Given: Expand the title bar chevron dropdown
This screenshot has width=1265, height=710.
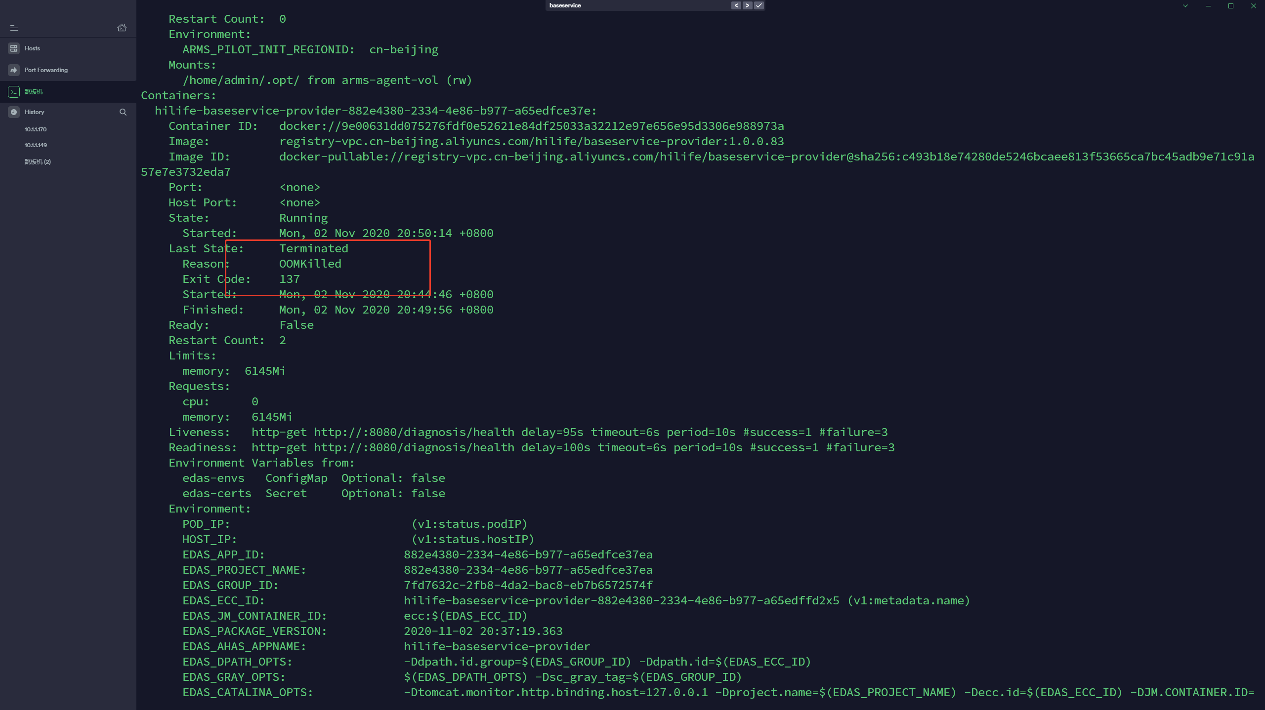Looking at the screenshot, I should (1185, 6).
